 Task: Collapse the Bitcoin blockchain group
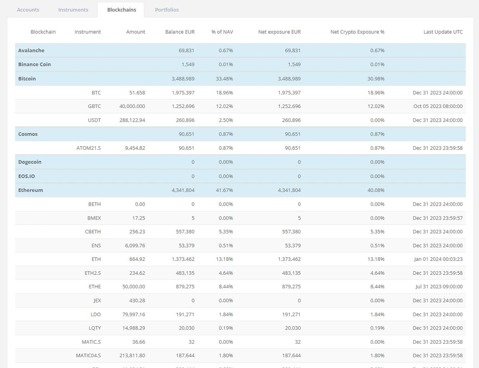[27, 79]
